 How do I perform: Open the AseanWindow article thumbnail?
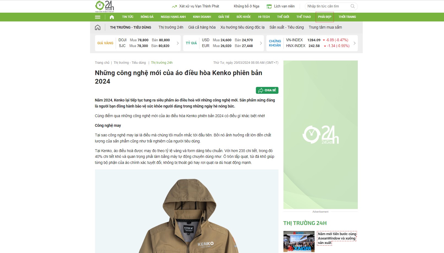click(299, 241)
